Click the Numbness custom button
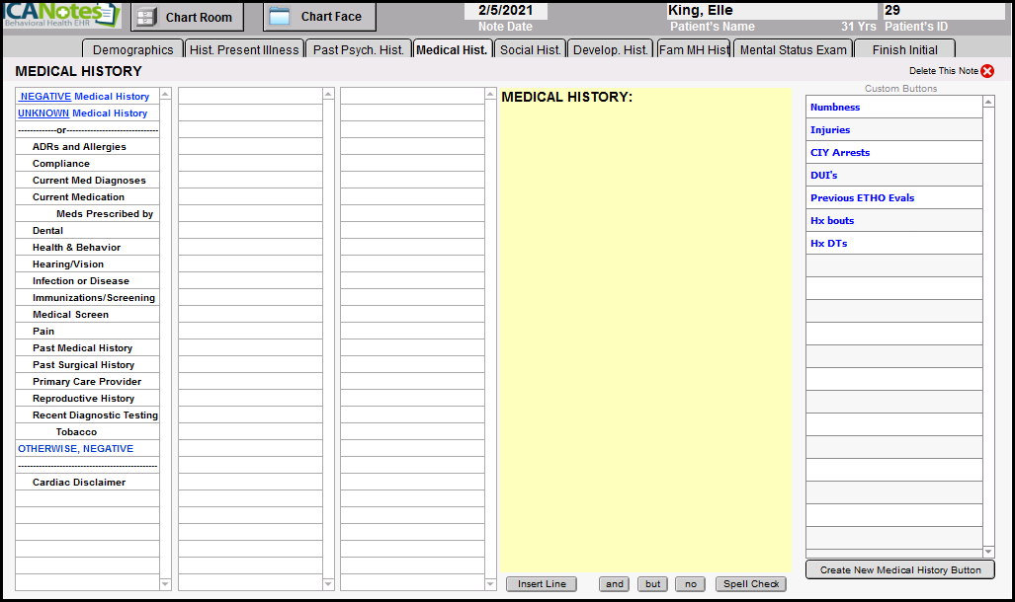The width and height of the screenshot is (1015, 602). 835,108
